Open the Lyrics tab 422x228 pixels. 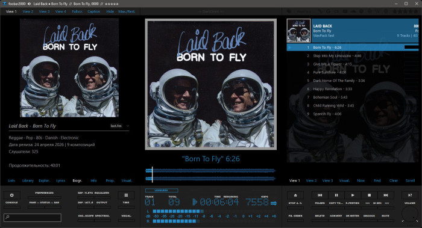click(60, 180)
